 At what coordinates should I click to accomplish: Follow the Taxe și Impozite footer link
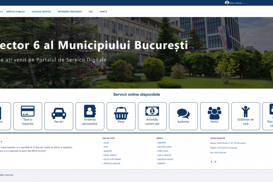[164, 155]
